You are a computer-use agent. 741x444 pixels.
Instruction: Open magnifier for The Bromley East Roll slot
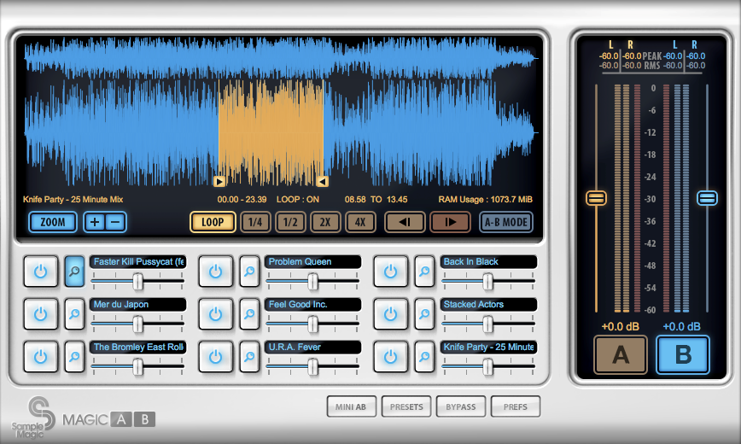(x=74, y=357)
